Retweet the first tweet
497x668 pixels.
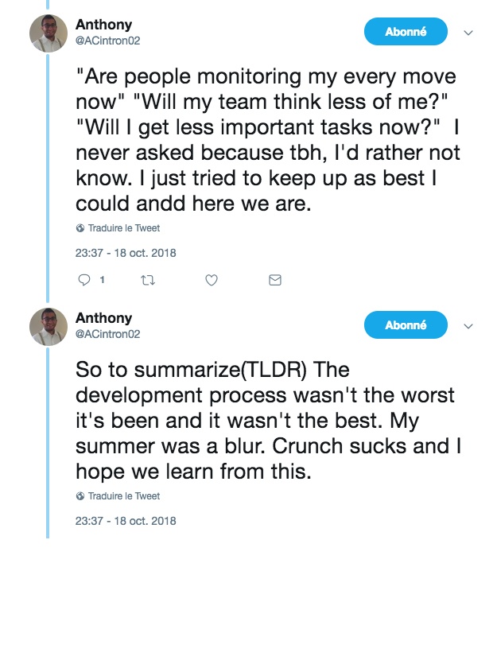point(147,280)
